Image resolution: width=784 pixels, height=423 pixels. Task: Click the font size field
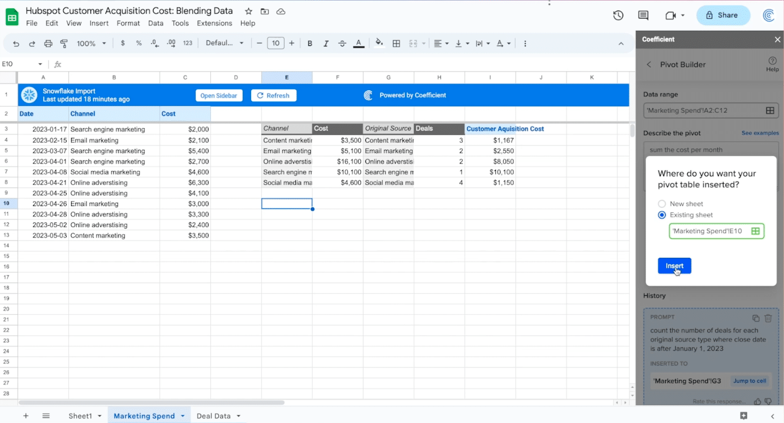coord(275,43)
